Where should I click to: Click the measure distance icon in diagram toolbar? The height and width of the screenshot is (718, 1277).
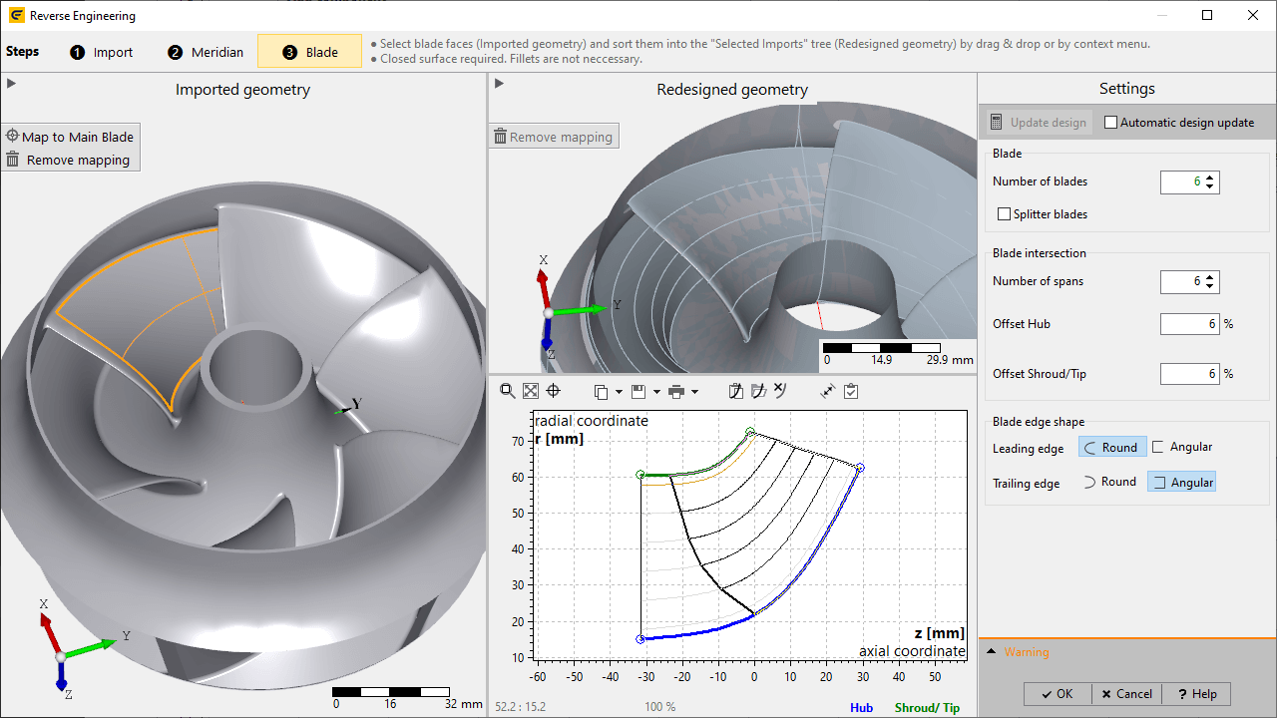click(x=827, y=392)
